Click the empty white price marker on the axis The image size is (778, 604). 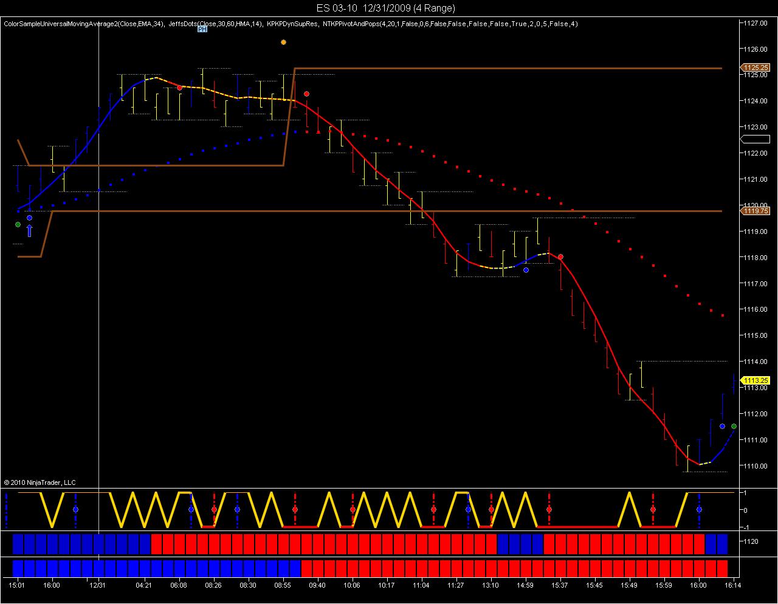(x=755, y=139)
